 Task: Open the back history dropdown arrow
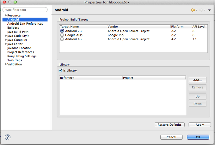click(x=197, y=10)
